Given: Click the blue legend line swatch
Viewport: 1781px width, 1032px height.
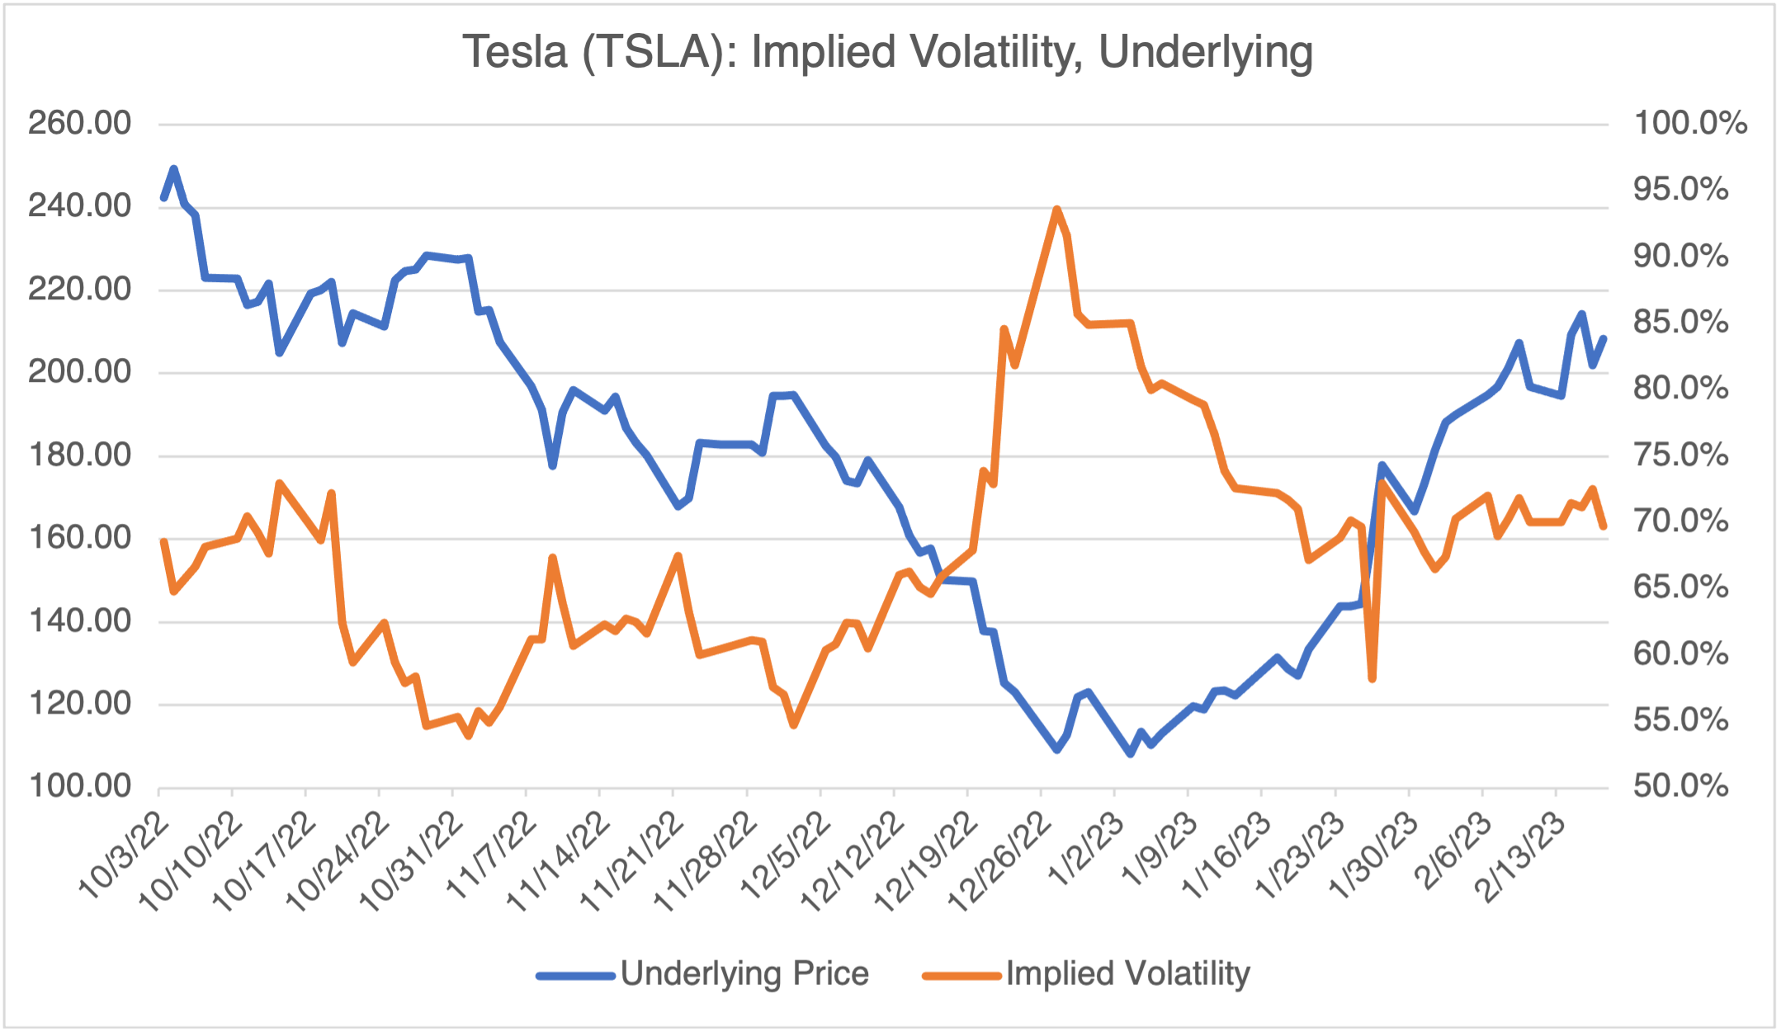Looking at the screenshot, I should click(576, 976).
